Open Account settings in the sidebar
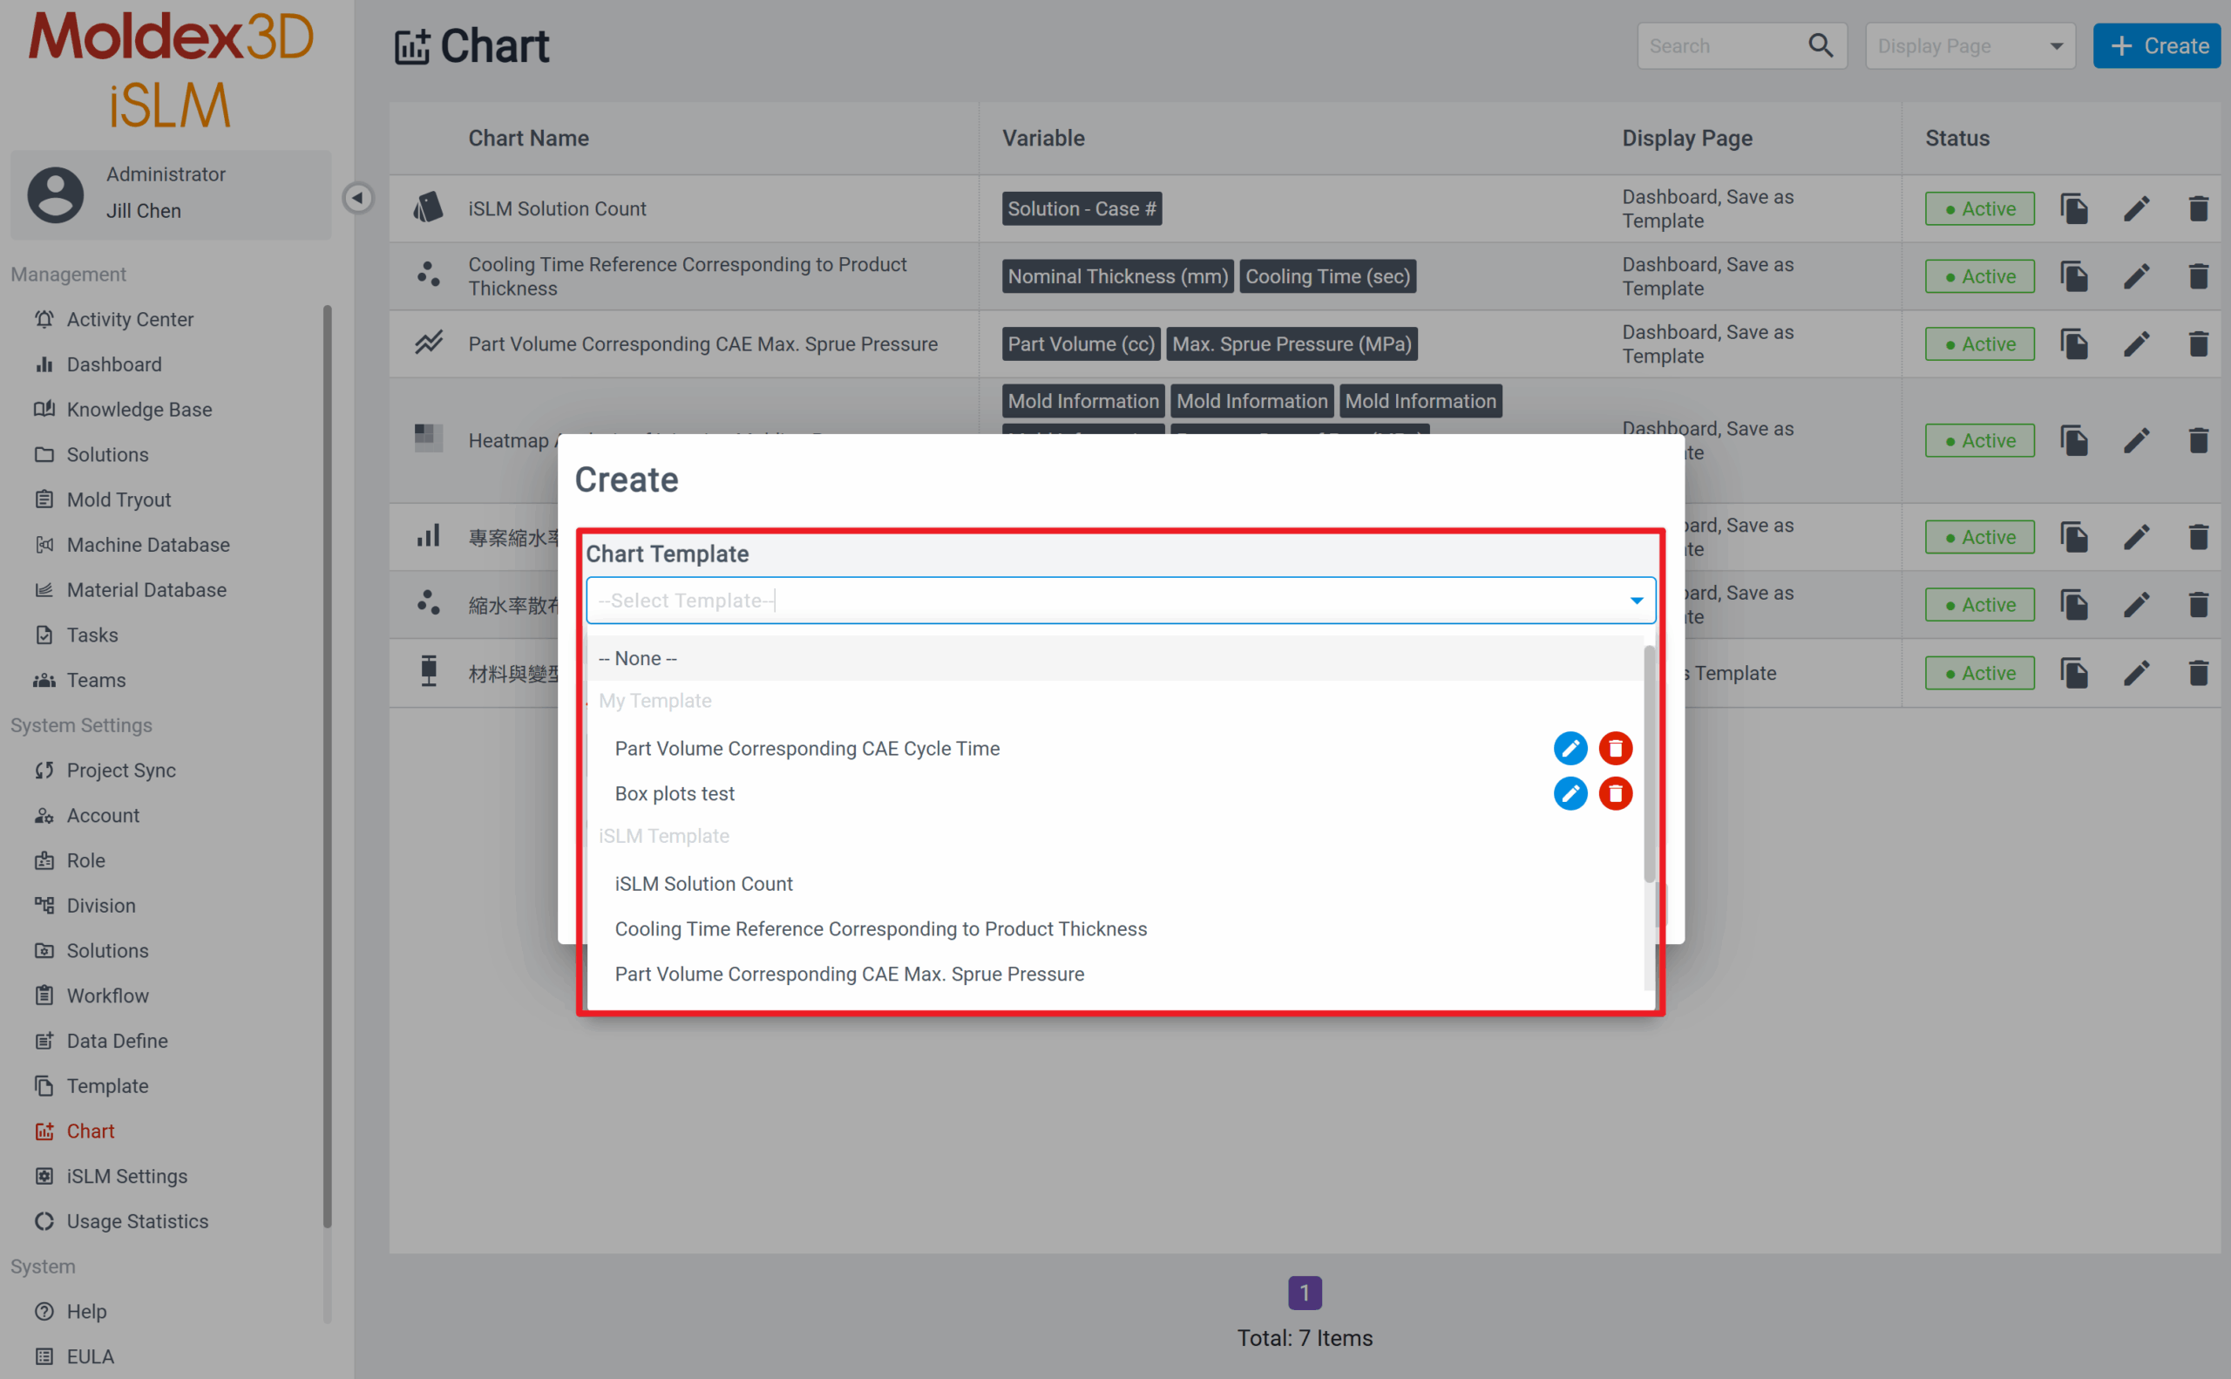The image size is (2231, 1379). (x=103, y=815)
